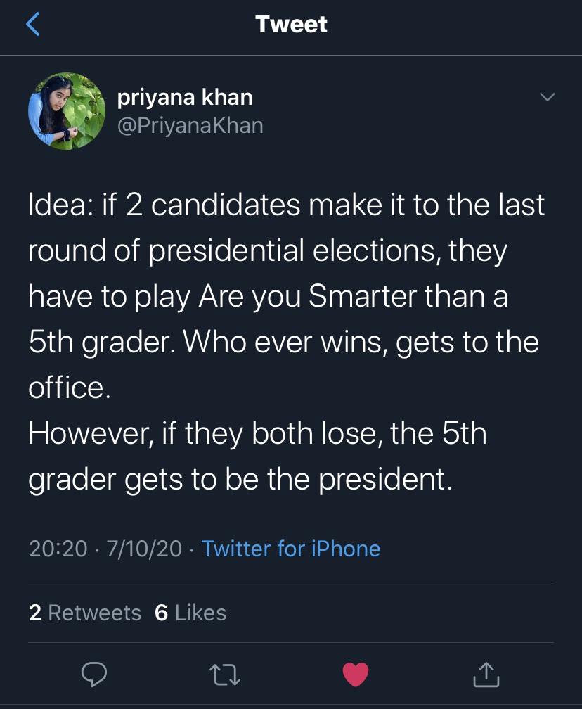
Task: Tap the Tweet header title
Action: 291,25
